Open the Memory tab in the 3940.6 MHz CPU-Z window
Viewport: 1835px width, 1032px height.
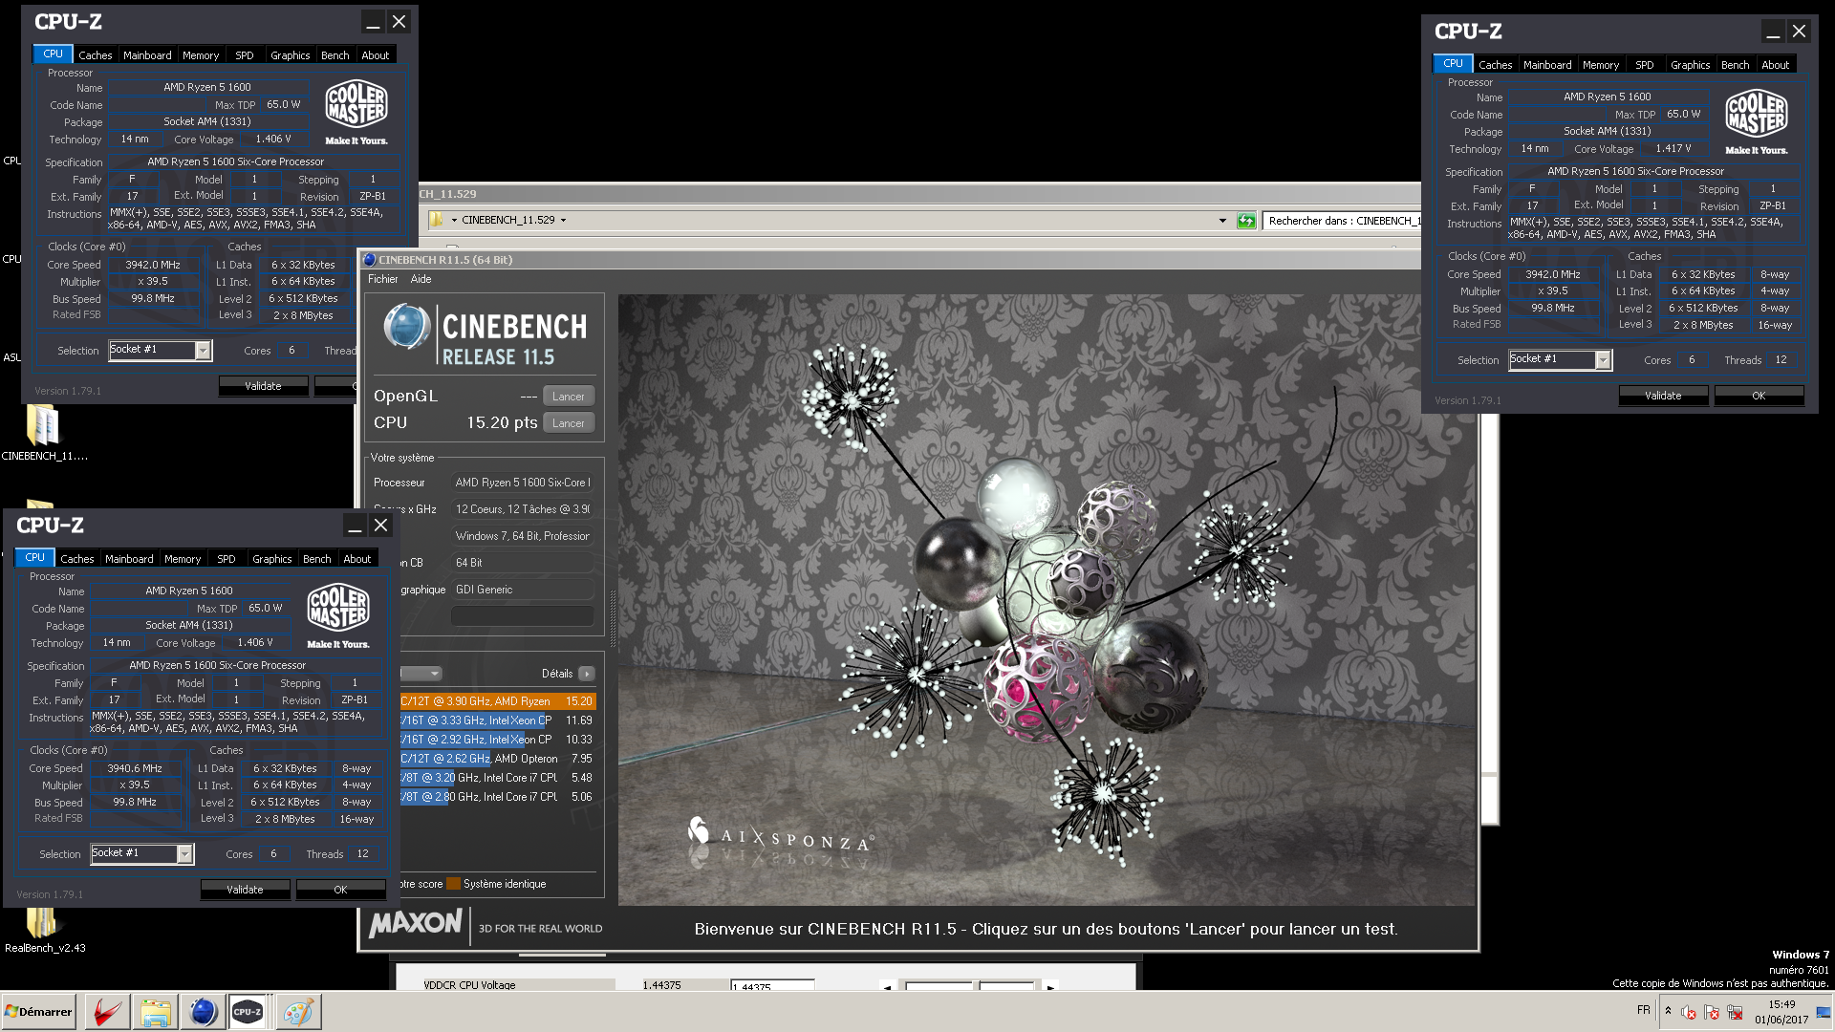click(182, 559)
